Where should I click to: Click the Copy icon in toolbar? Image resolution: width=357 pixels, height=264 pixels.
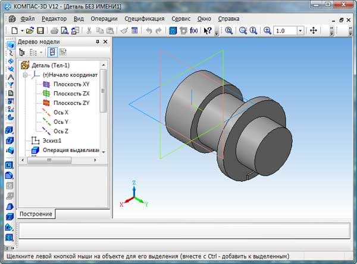[x=99, y=30]
